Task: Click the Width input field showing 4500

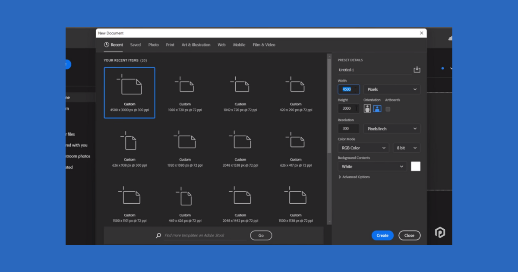Action: 348,89
